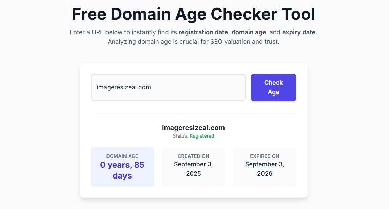Click the Free Domain Age Checker Tool title
Viewport: 389px width, 209px height.
193,14
